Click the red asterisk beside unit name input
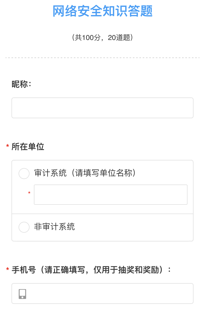The width and height of the screenshot is (205, 311). point(29,194)
